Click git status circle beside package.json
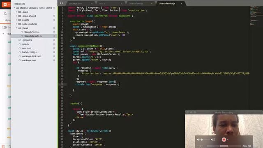 [54, 60]
